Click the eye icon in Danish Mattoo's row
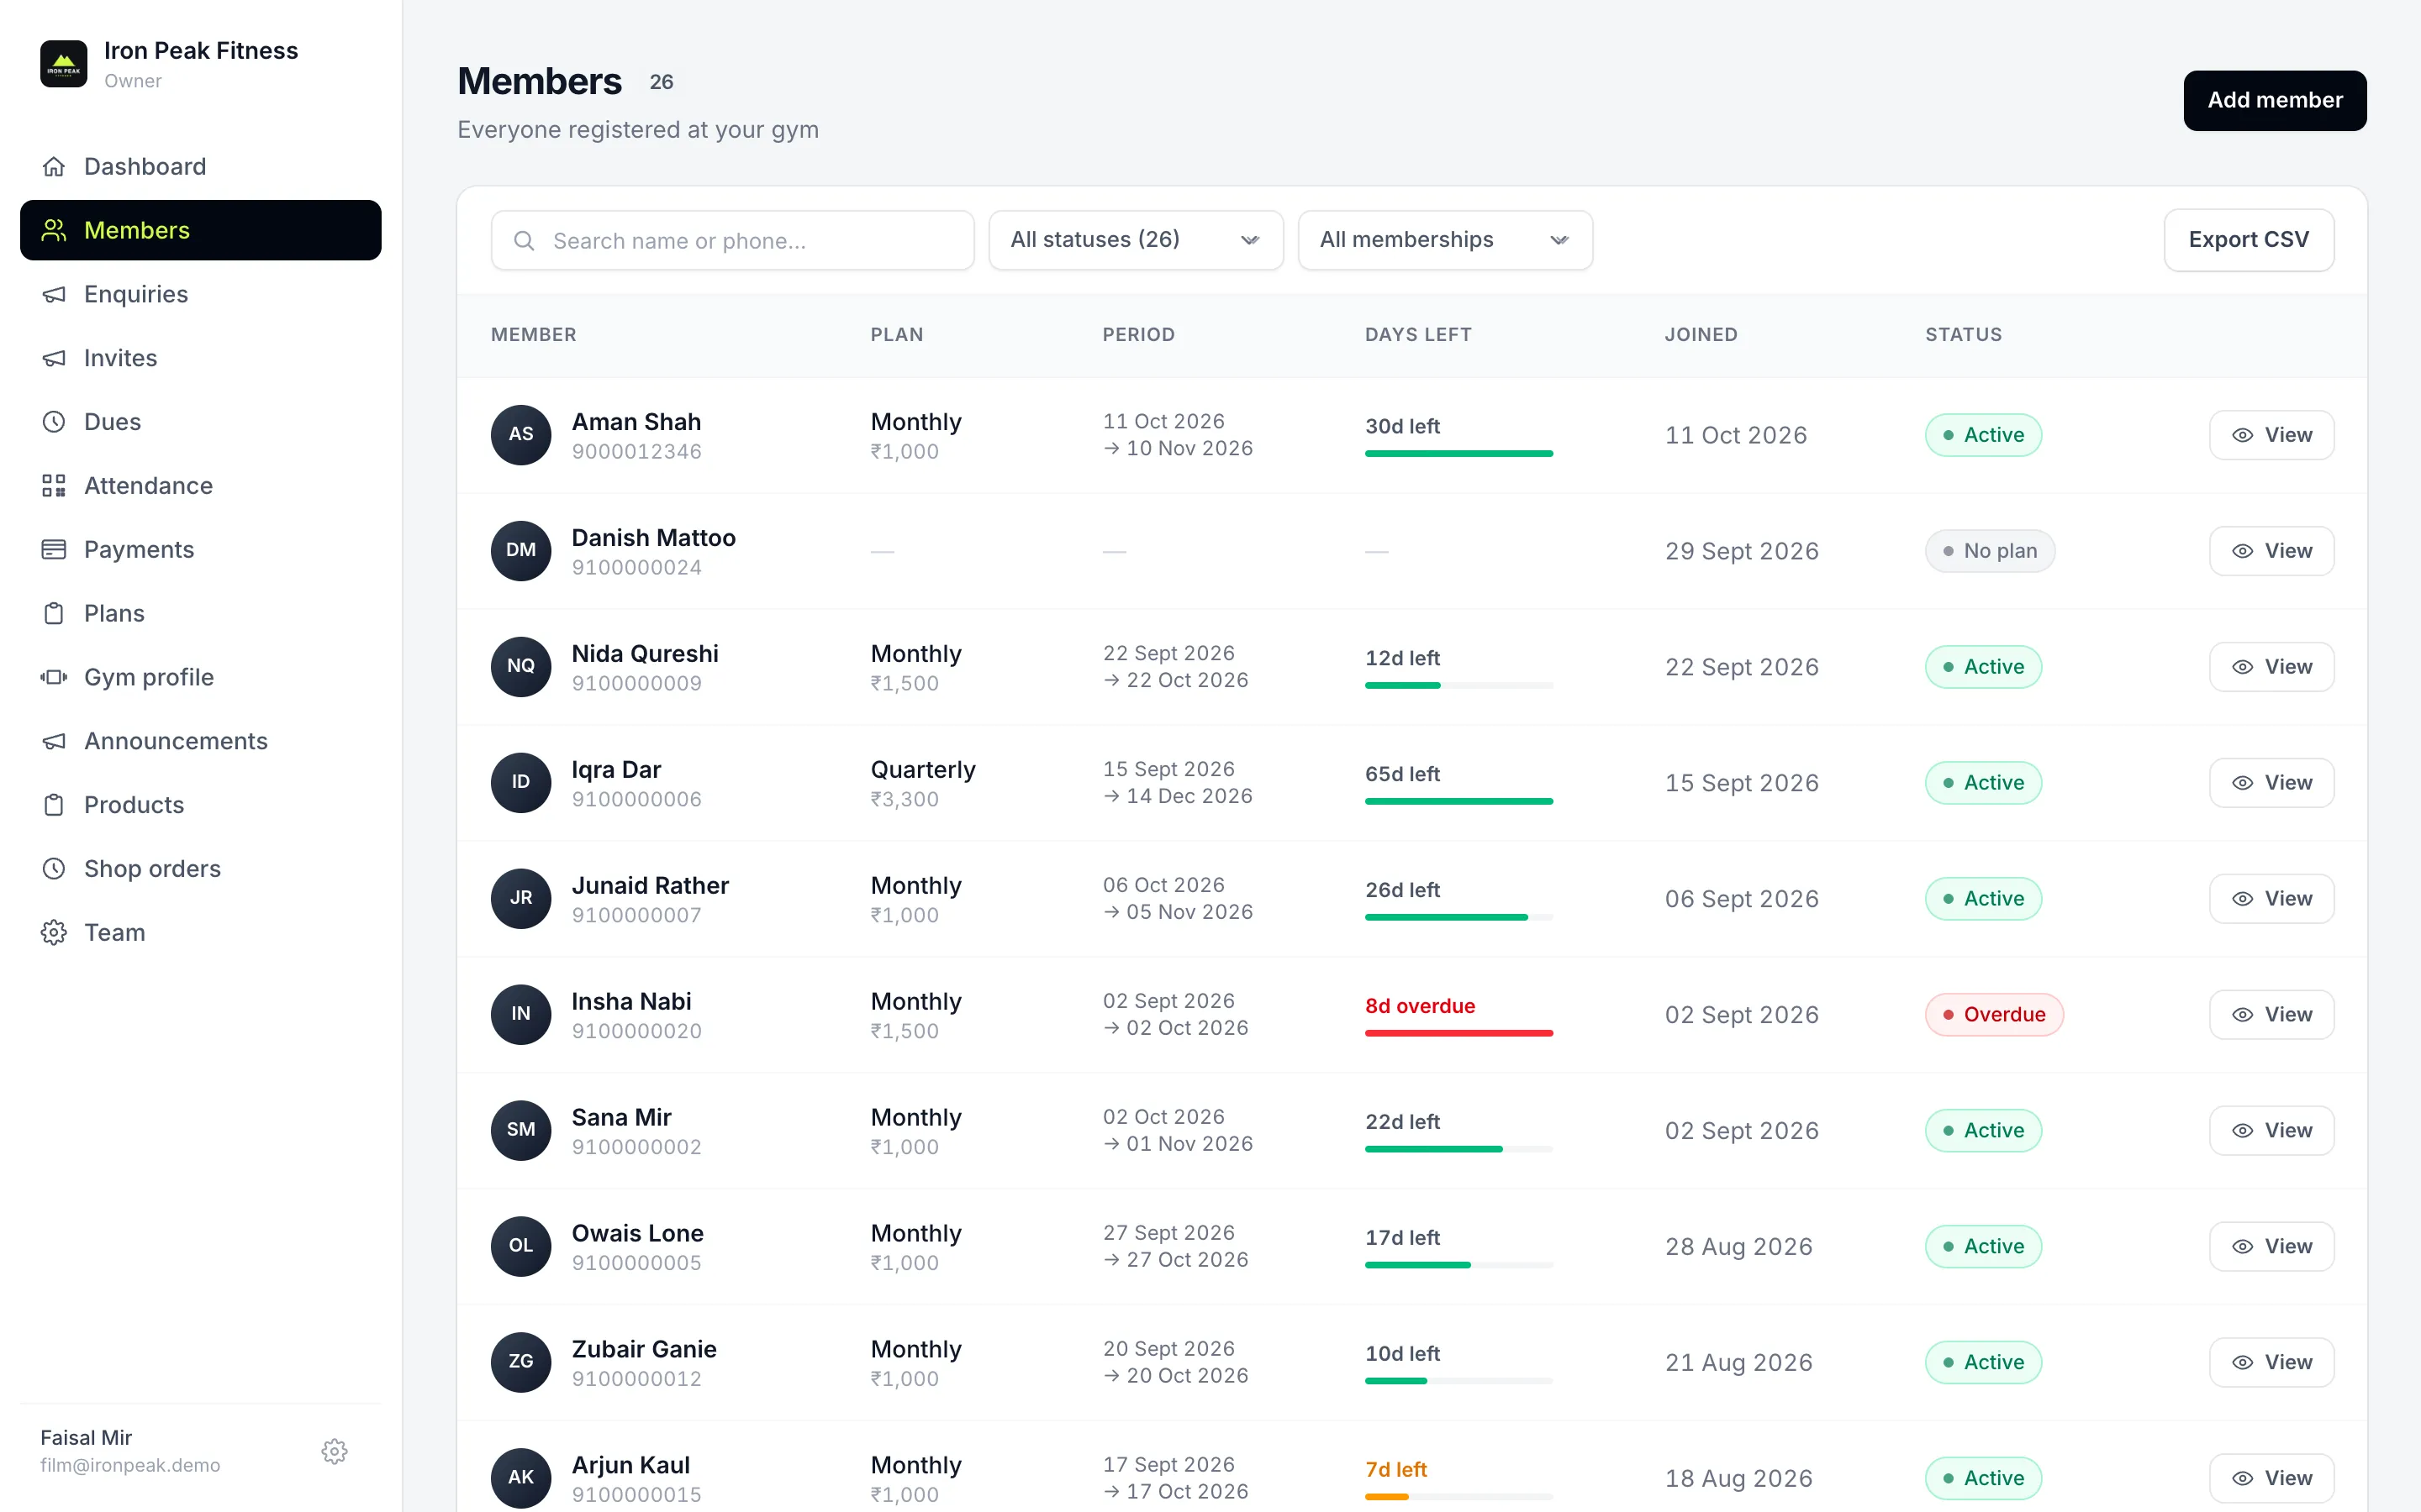 click(2243, 551)
